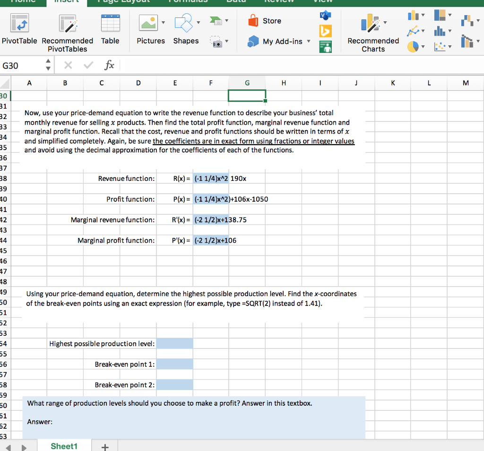Switch to the Review ribbon tab
Image resolution: width=484 pixels, height=451 pixels.
[x=279, y=1]
